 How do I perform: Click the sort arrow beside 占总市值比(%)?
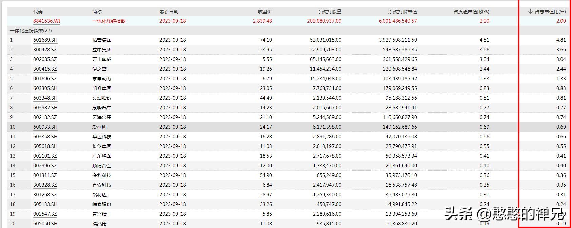coord(530,12)
